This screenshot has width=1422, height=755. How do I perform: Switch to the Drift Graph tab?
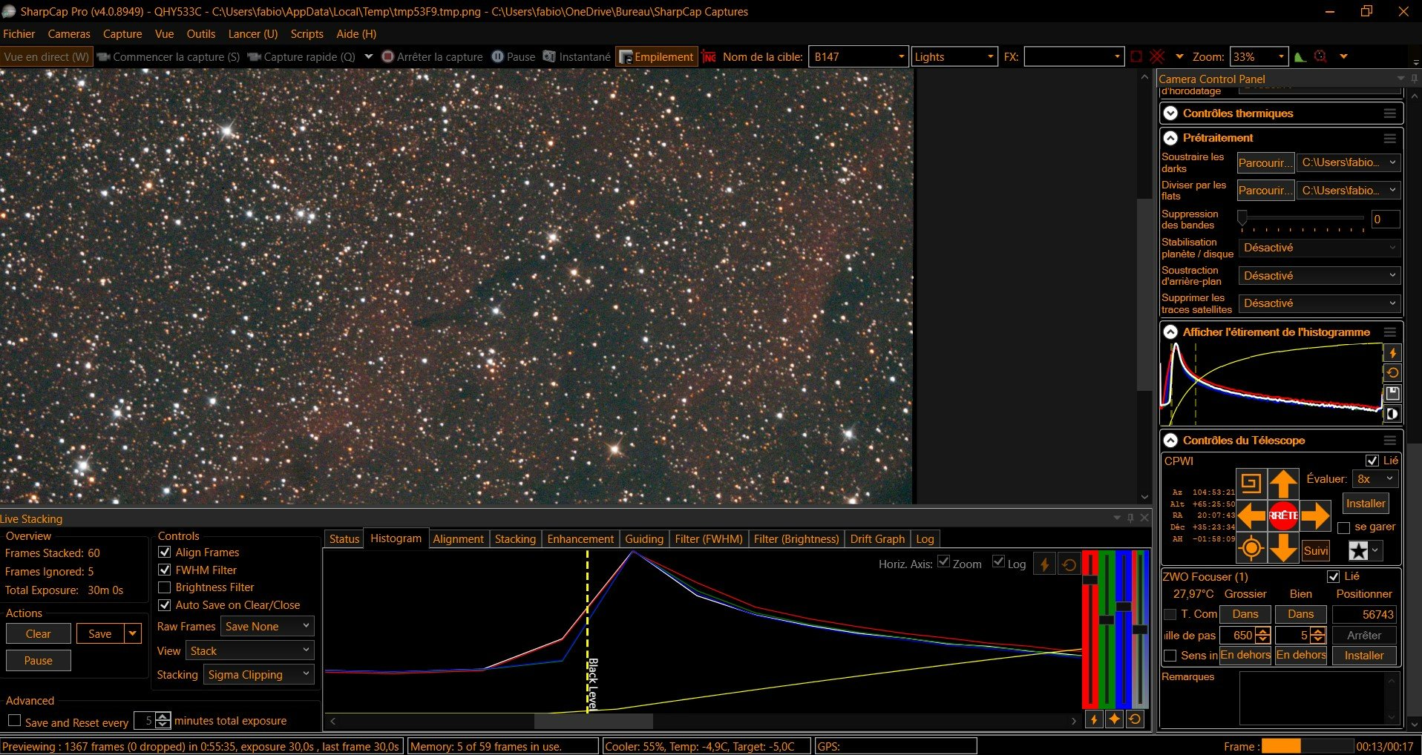[x=877, y=539]
